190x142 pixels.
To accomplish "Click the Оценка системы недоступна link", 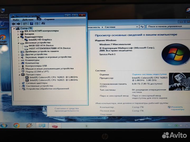I will pos(149,74).
